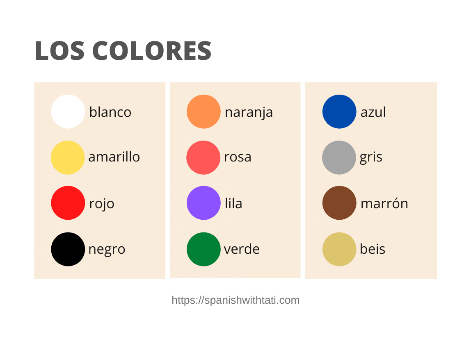Screen dimensions: 471x341
Task: Pick the black negro color circle
Action: tap(68, 249)
